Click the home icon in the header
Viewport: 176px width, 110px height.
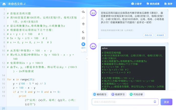coord(4,4)
